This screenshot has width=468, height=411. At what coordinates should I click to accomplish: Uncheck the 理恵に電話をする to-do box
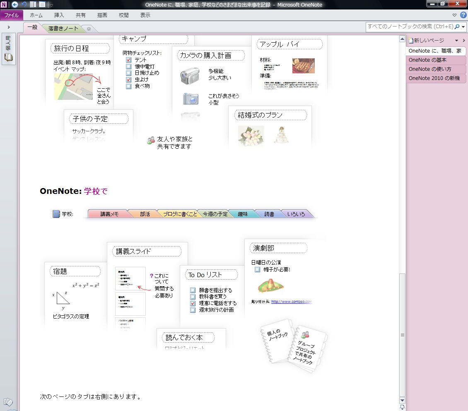tap(193, 303)
